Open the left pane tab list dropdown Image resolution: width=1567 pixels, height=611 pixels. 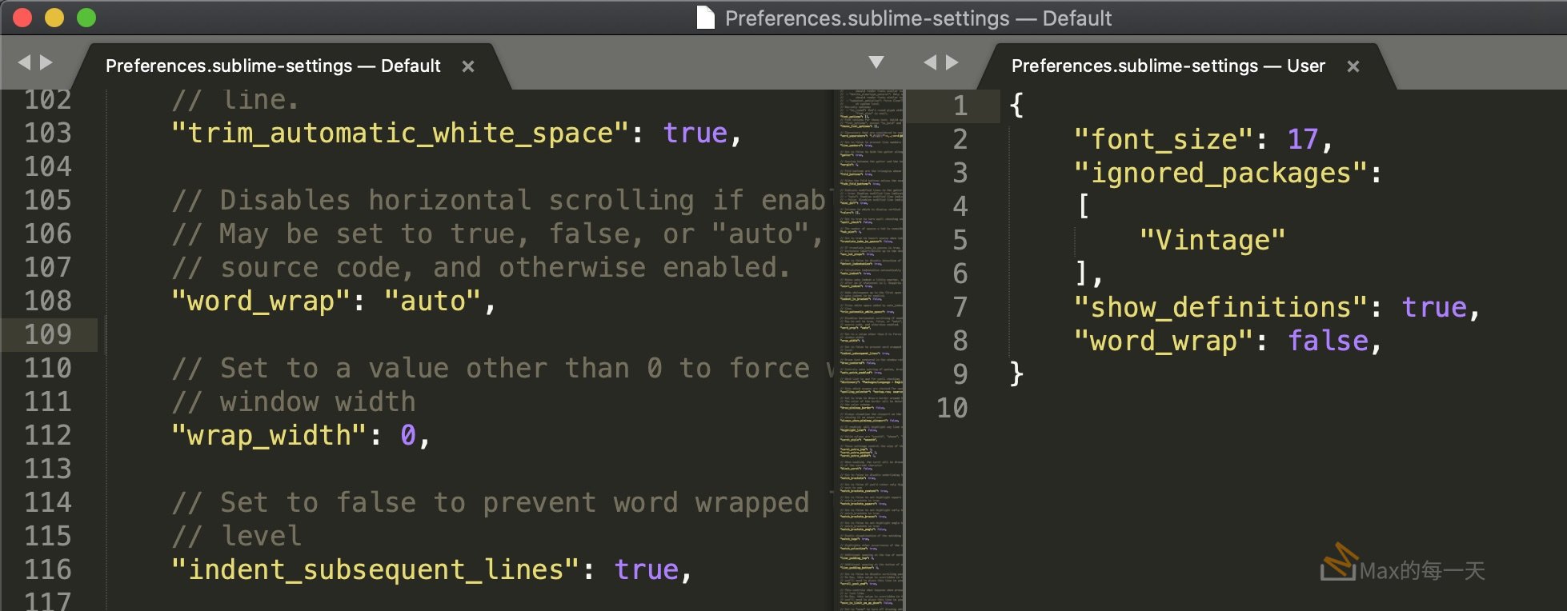876,62
